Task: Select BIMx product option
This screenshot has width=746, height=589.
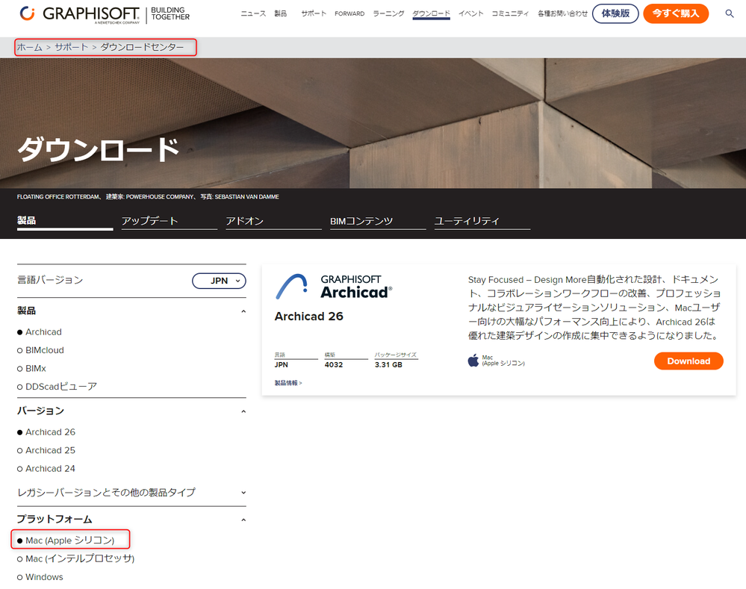Action: coord(31,368)
